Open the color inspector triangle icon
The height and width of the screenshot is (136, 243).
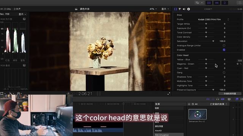[x=180, y=9]
